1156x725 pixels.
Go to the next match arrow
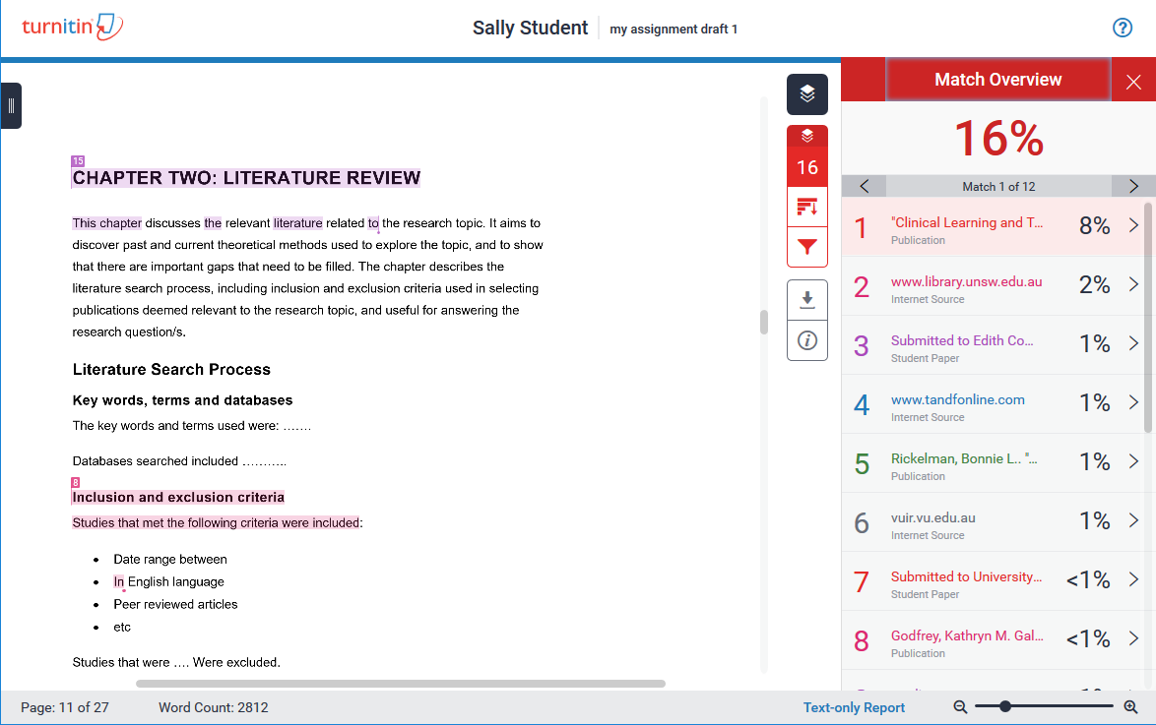point(1133,186)
